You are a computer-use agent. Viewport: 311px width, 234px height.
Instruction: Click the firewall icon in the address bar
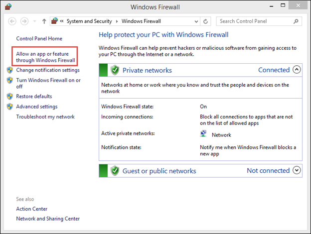pos(54,21)
